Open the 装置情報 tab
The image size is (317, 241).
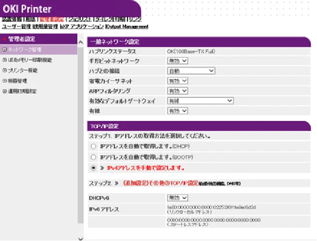pos(12,20)
